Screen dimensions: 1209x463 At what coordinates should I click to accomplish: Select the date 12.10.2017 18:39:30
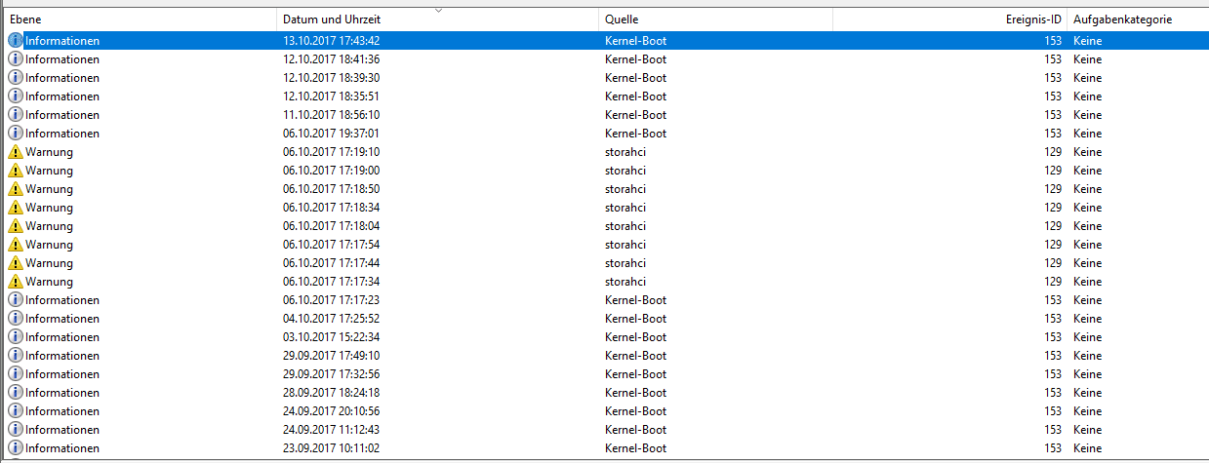tap(331, 78)
